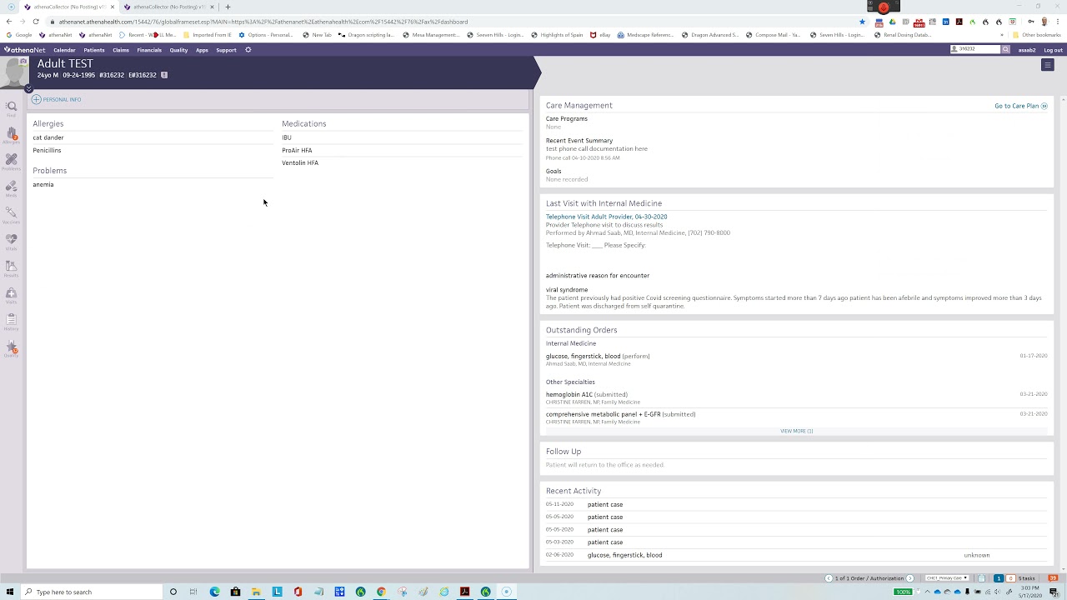1067x600 pixels.
Task: Click the patient search magnifier button
Action: click(1005, 50)
